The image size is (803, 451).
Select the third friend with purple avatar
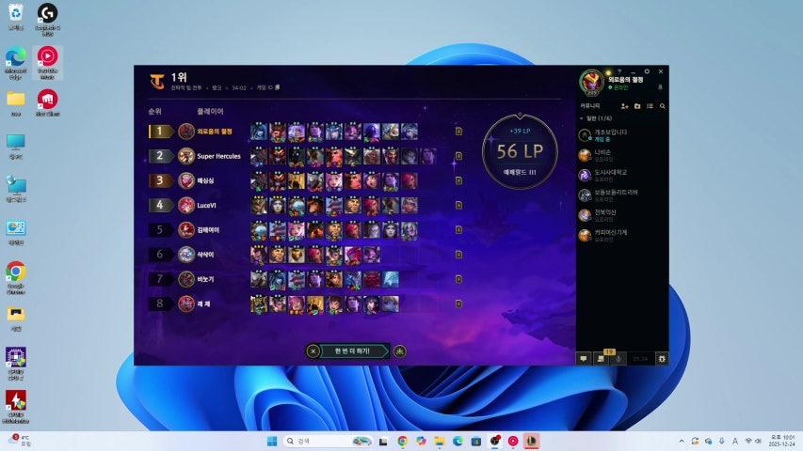tap(623, 175)
